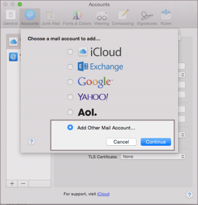Select the Exchange radio button
Viewport: 198px width, 205px height.
70,67
